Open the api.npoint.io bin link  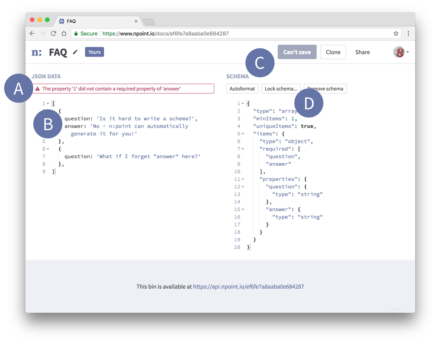pyautogui.click(x=248, y=287)
